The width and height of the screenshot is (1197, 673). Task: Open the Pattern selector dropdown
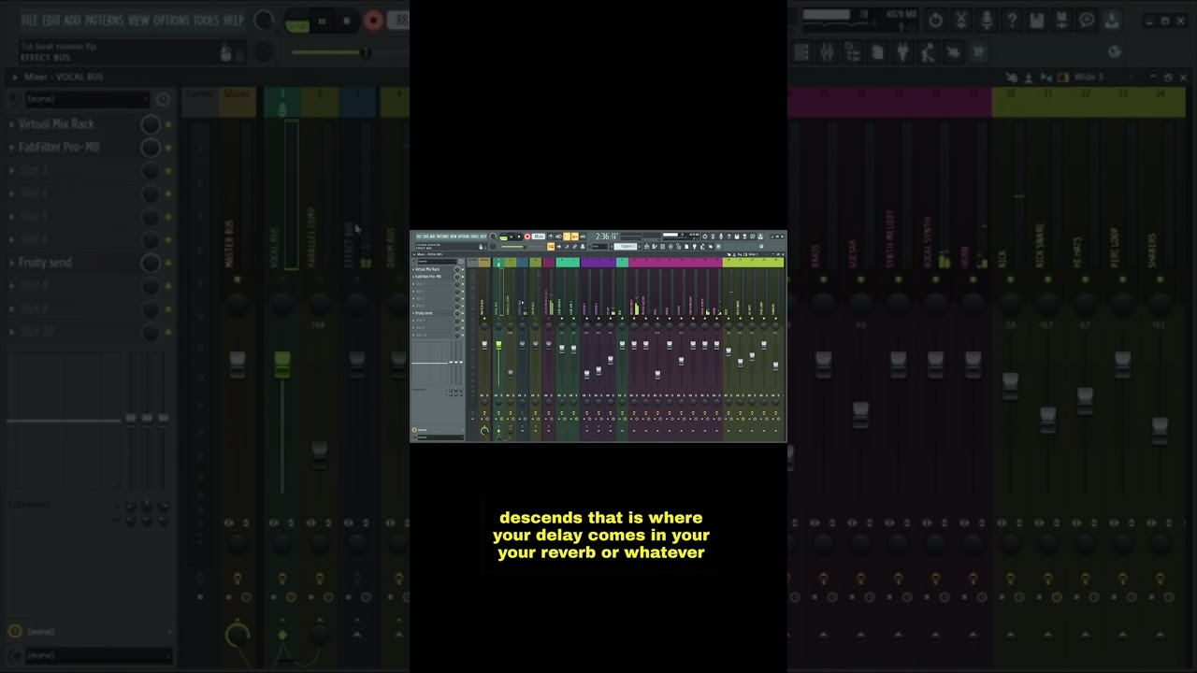[626, 247]
